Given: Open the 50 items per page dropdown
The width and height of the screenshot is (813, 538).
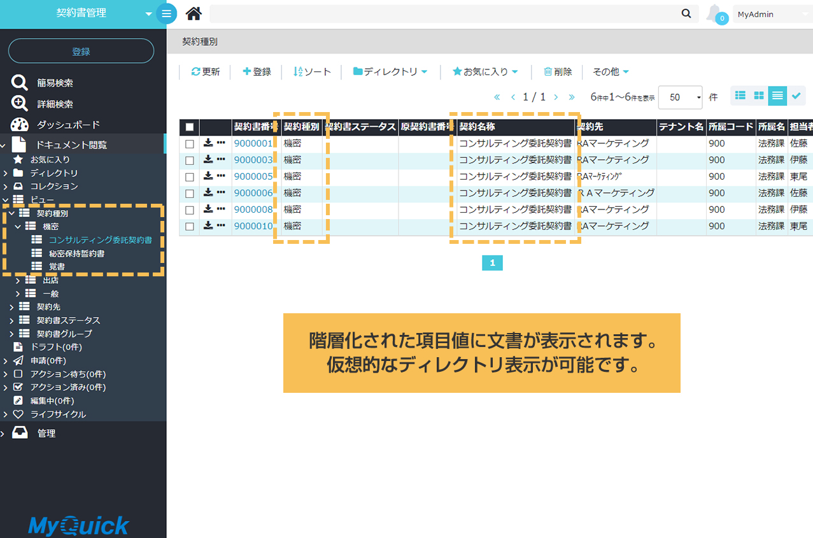Looking at the screenshot, I should [680, 97].
